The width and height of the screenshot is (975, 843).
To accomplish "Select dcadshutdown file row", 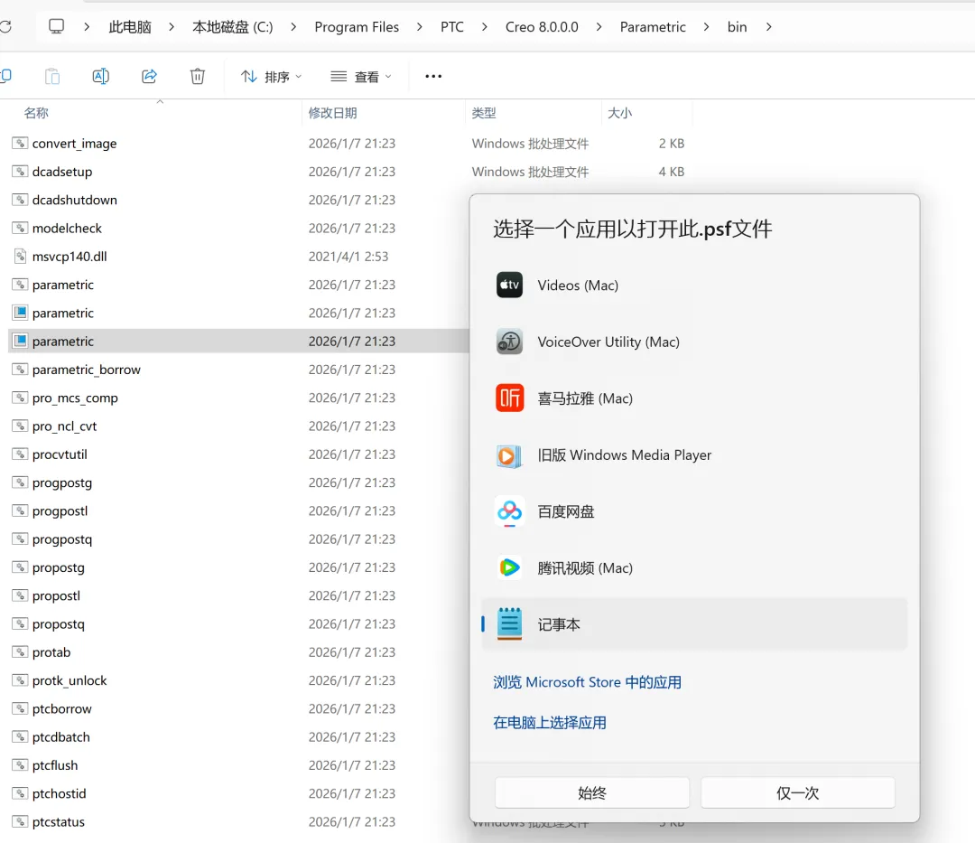I will tap(238, 200).
